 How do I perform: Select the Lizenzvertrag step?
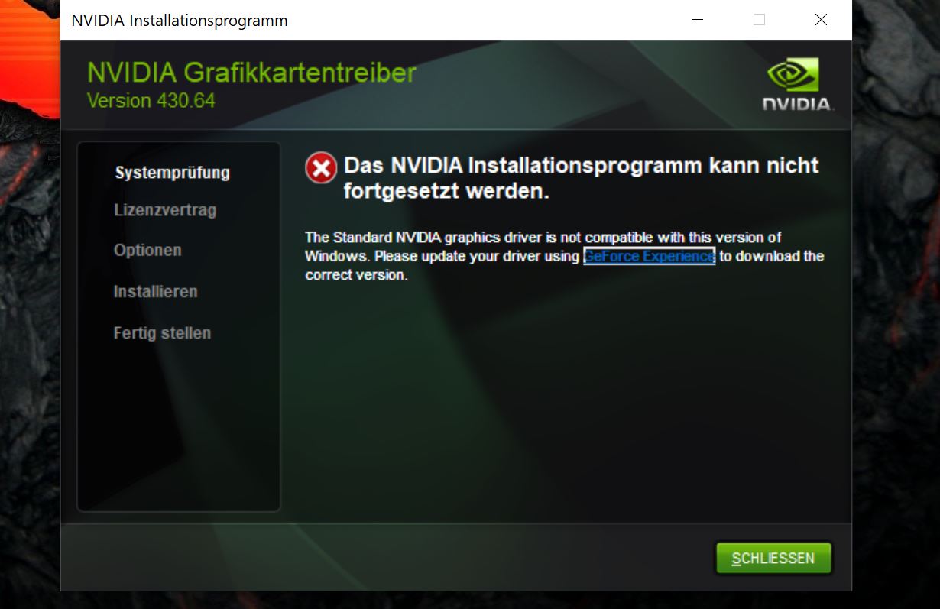(x=165, y=209)
